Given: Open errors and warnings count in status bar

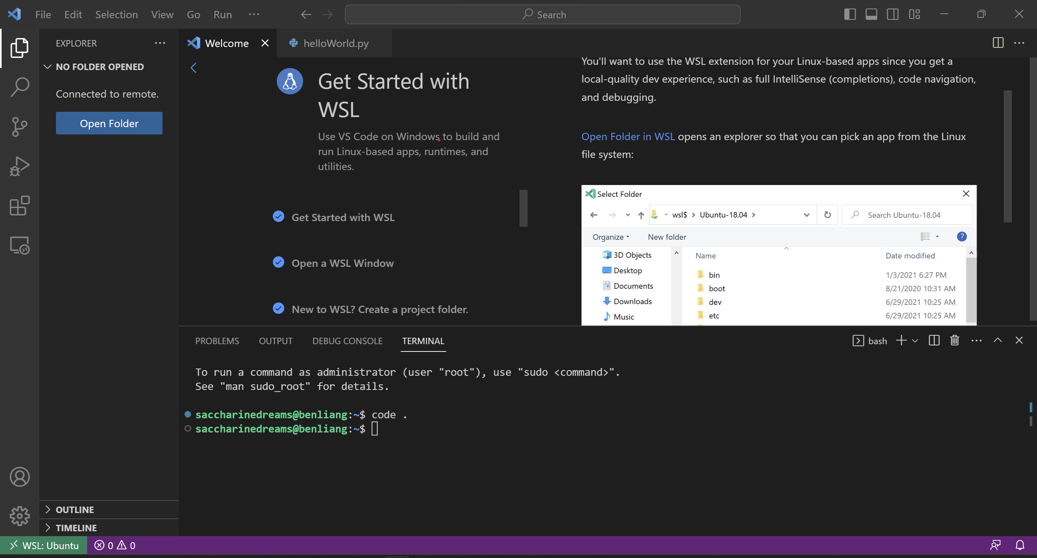Looking at the screenshot, I should tap(115, 545).
